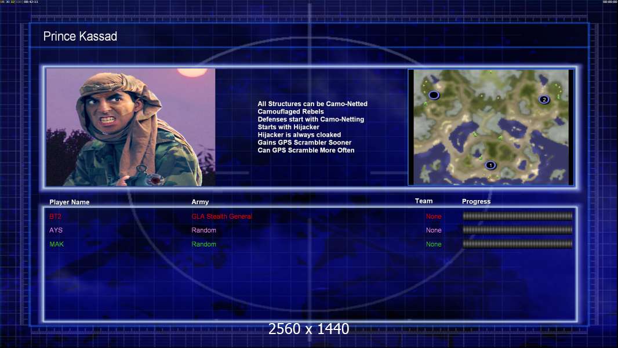Click the Progress column header
Image resolution: width=618 pixels, height=348 pixels.
click(476, 201)
